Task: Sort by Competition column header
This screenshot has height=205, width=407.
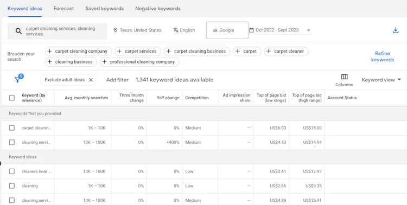Action: coord(197,98)
